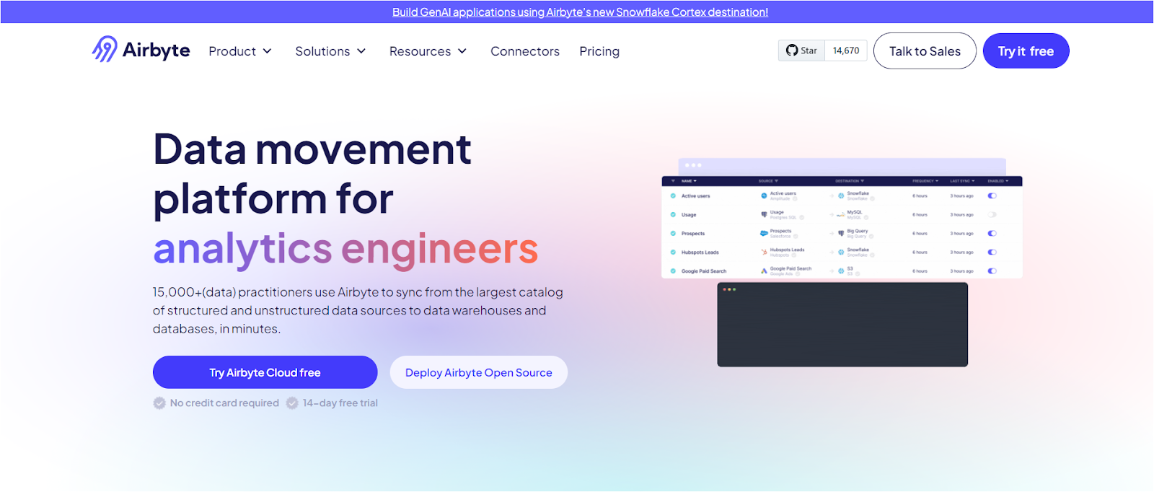This screenshot has width=1154, height=492.
Task: Click the Talk to Sales button
Action: coord(925,51)
